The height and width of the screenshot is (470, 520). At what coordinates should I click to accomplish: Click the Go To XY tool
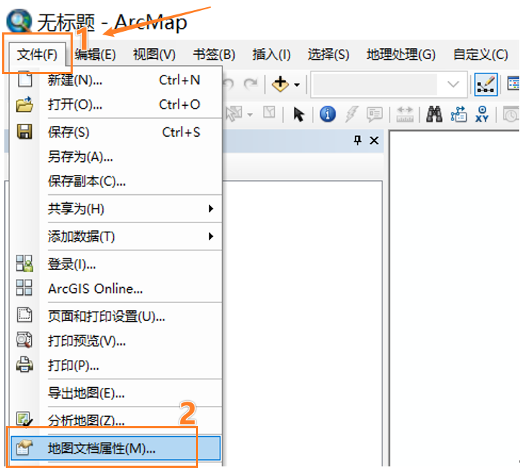pos(482,114)
